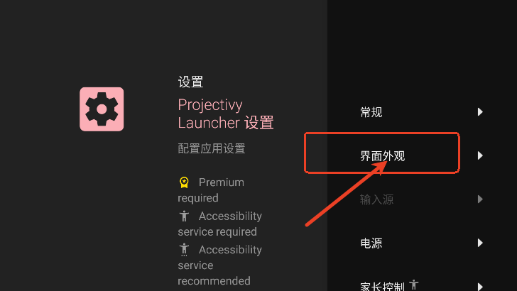Expand the 常规 arrow

point(480,112)
